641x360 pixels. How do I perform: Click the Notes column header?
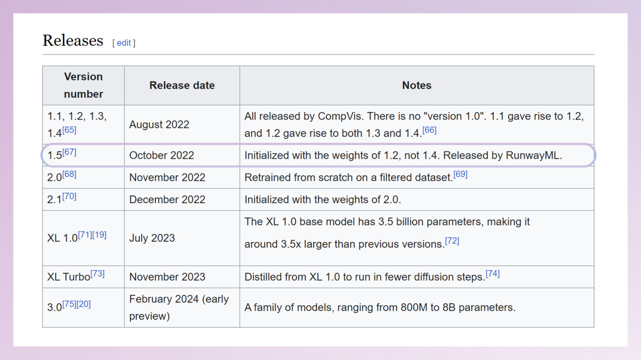point(417,85)
